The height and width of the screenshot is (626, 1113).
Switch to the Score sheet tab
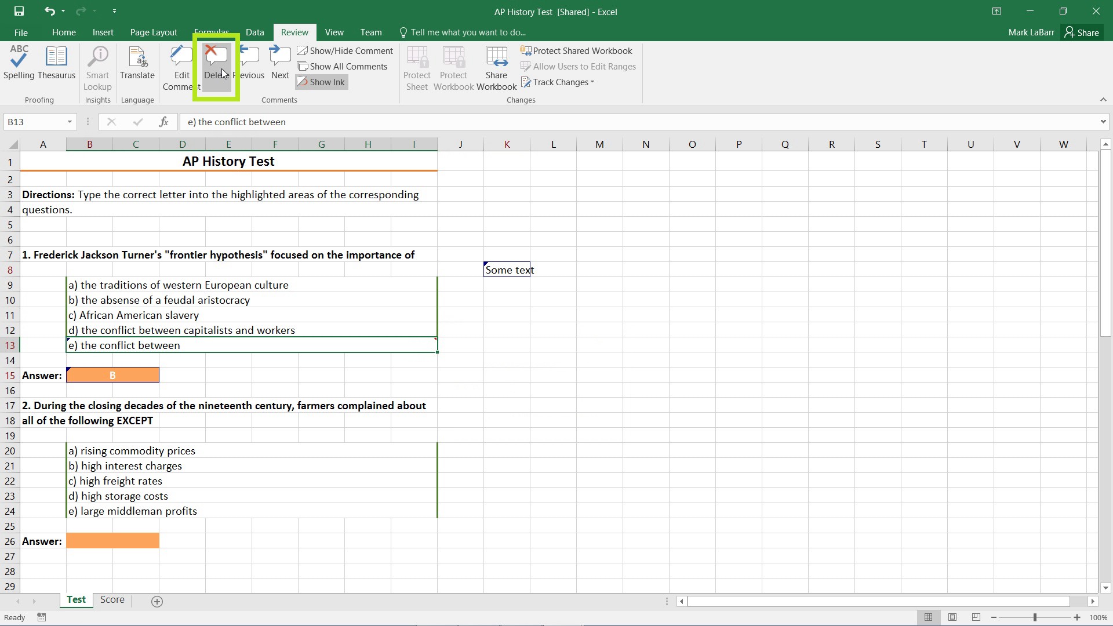tap(112, 600)
